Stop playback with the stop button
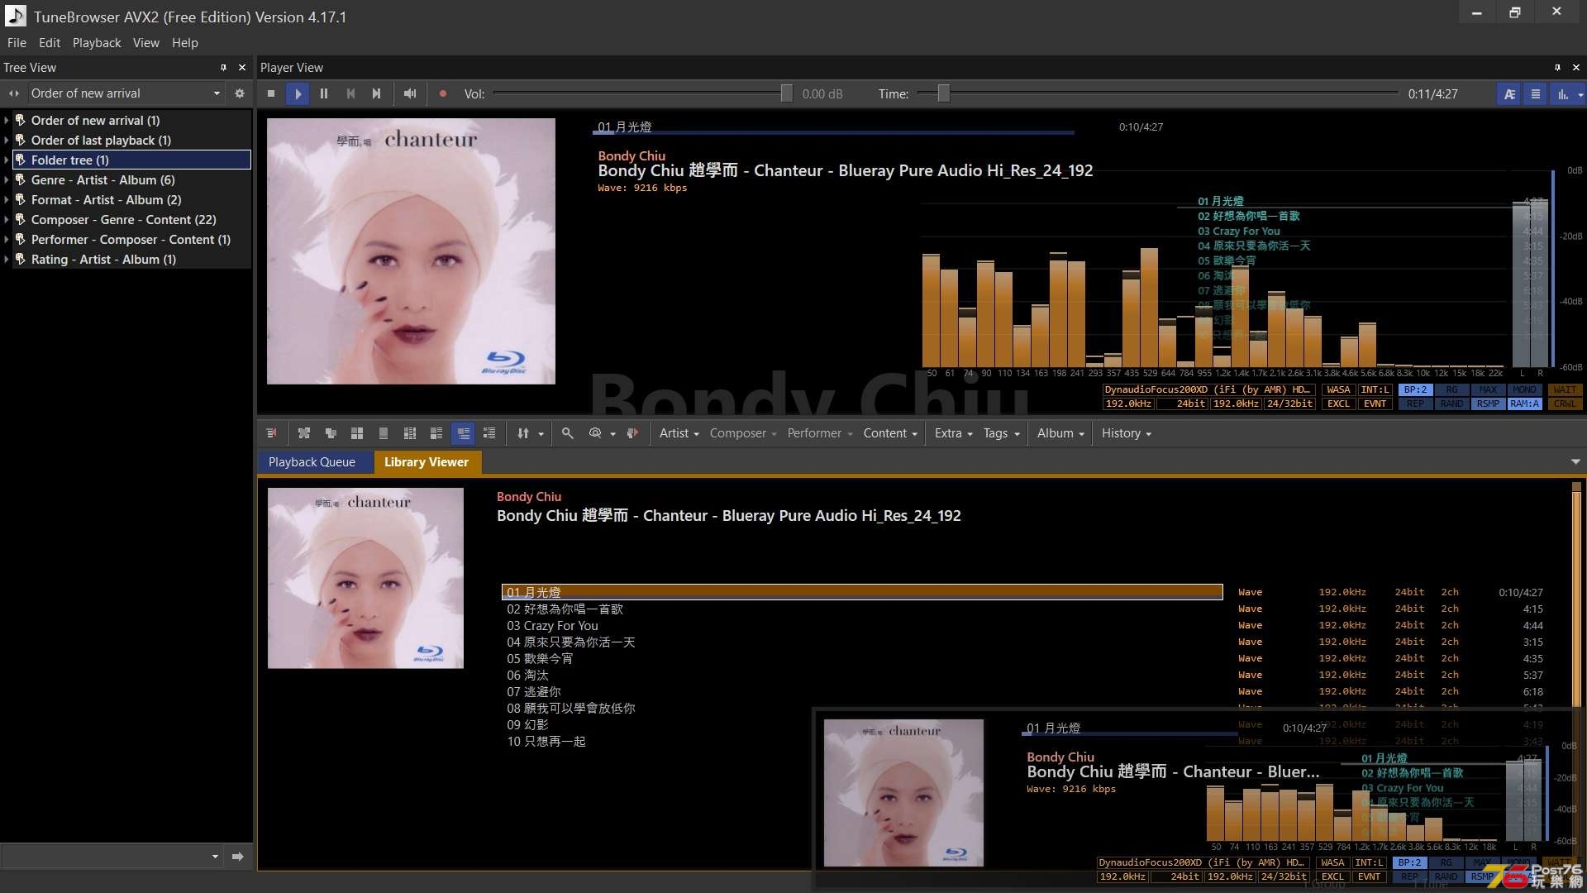This screenshot has height=893, width=1587. pos(271,94)
